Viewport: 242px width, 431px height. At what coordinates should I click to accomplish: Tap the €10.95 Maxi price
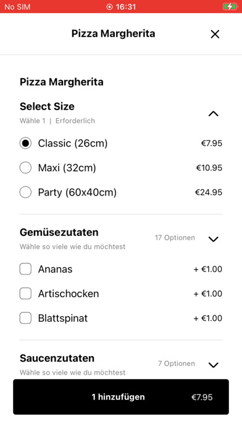tap(209, 168)
